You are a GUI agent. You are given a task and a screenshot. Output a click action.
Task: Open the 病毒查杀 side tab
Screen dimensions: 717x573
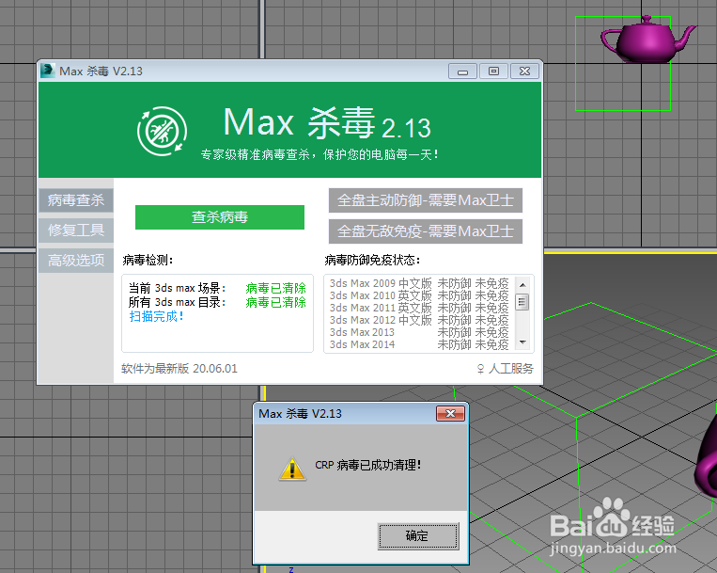pyautogui.click(x=76, y=200)
